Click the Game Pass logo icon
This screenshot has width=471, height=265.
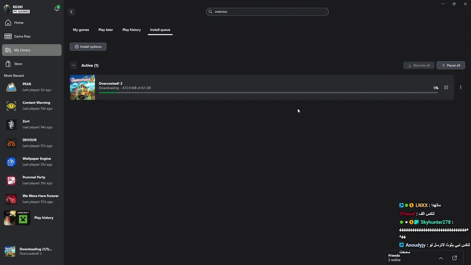(x=8, y=36)
